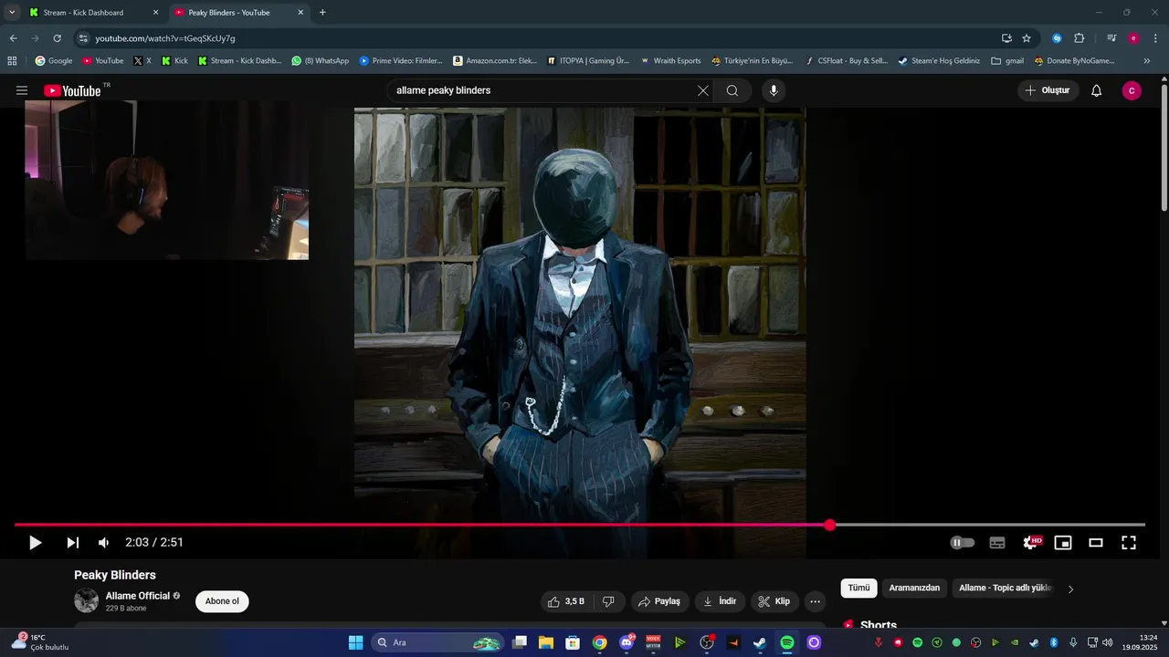The height and width of the screenshot is (657, 1169).
Task: Open Discord from the taskbar
Action: click(627, 642)
